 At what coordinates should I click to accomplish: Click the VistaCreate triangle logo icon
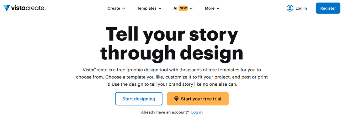coord(7,8)
